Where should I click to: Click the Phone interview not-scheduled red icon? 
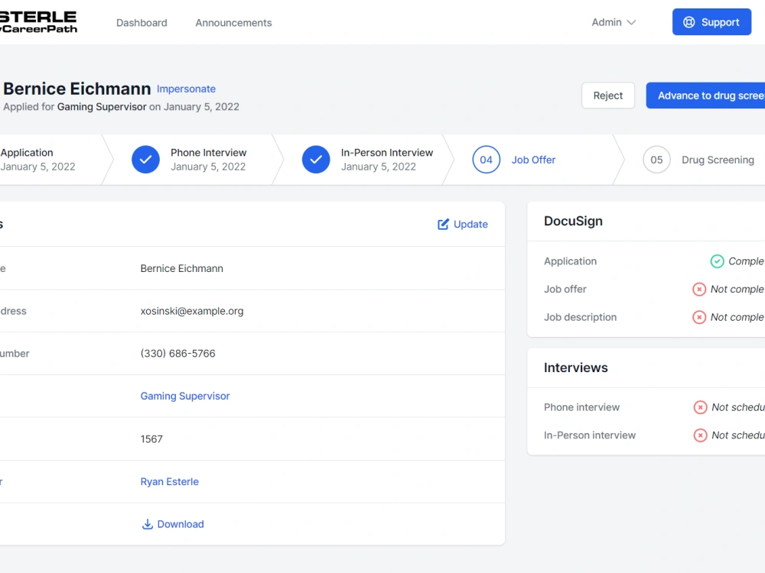700,407
